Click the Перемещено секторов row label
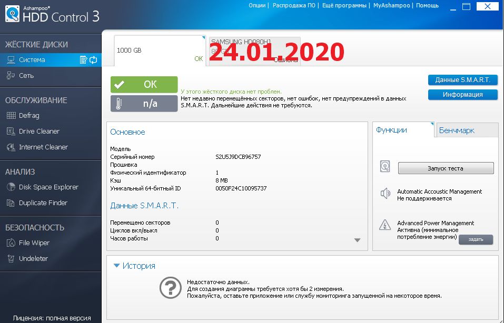The width and height of the screenshot is (504, 323). [x=140, y=223]
